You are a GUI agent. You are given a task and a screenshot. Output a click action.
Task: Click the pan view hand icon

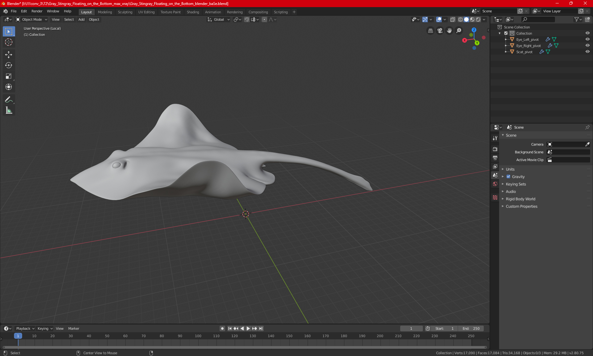449,31
